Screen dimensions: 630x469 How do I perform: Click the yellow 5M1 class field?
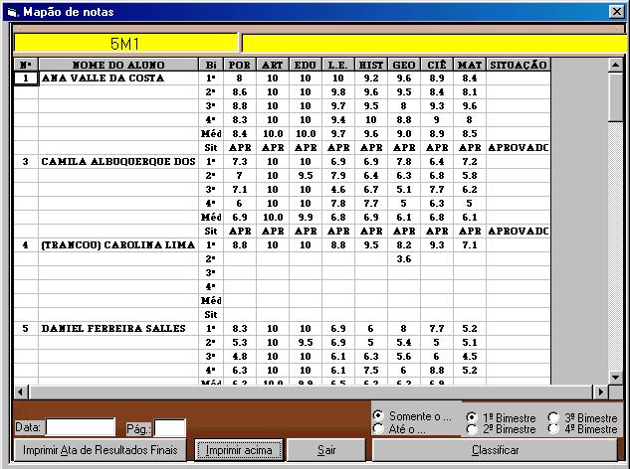(x=125, y=44)
